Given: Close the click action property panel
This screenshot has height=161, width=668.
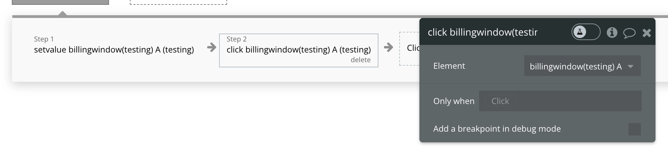Looking at the screenshot, I should (646, 33).
